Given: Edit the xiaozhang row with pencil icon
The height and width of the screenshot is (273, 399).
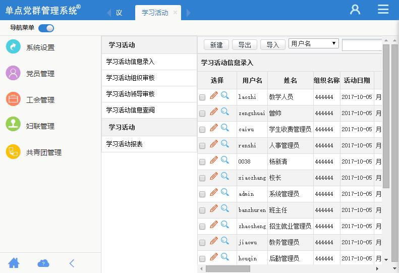Looking at the screenshot, I should [214, 176].
